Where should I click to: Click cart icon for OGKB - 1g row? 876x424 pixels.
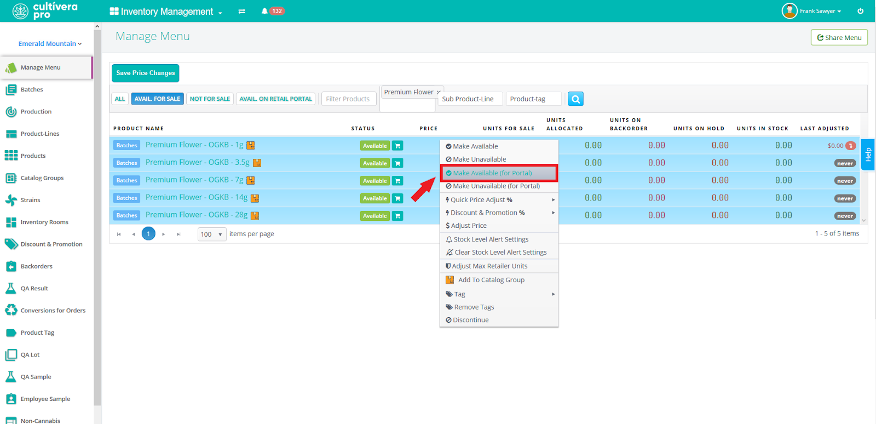coord(397,146)
